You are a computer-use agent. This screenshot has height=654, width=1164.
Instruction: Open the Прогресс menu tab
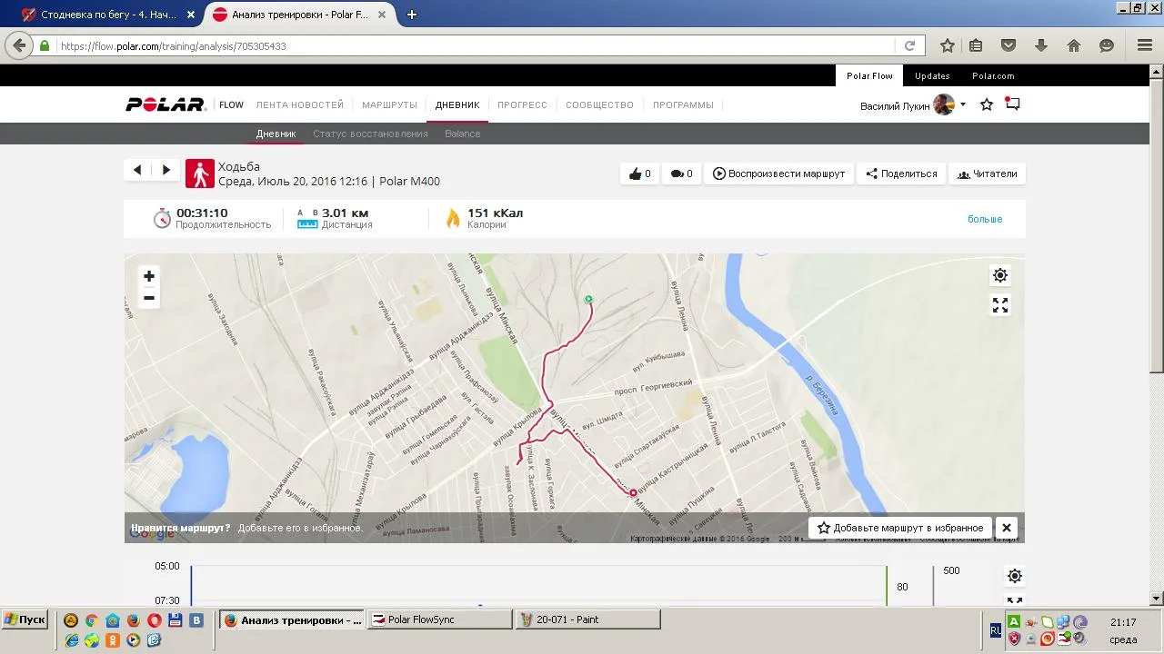[x=522, y=105]
